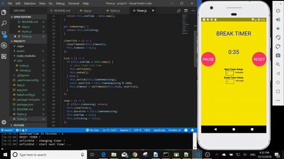Click Spaces: 2 indentation setting

pos(125,130)
